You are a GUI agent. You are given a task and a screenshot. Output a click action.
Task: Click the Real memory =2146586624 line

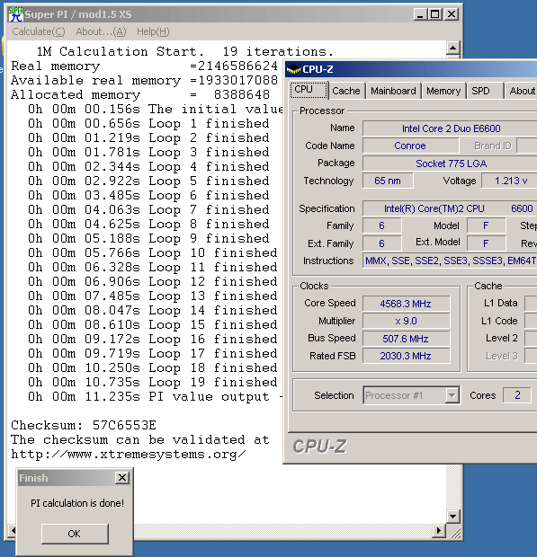point(145,66)
